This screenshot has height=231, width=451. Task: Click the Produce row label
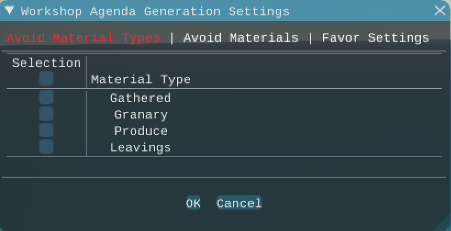pyautogui.click(x=141, y=131)
